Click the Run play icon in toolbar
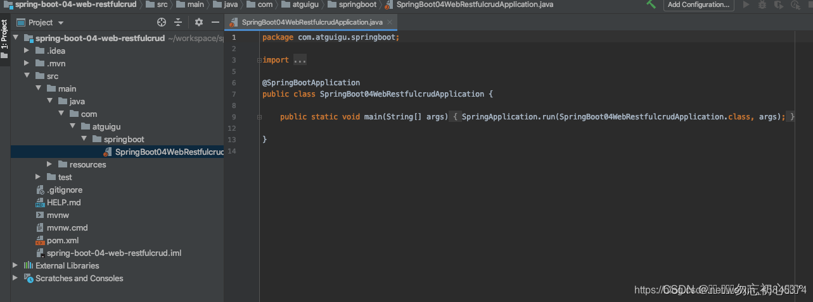The image size is (813, 302). point(746,4)
